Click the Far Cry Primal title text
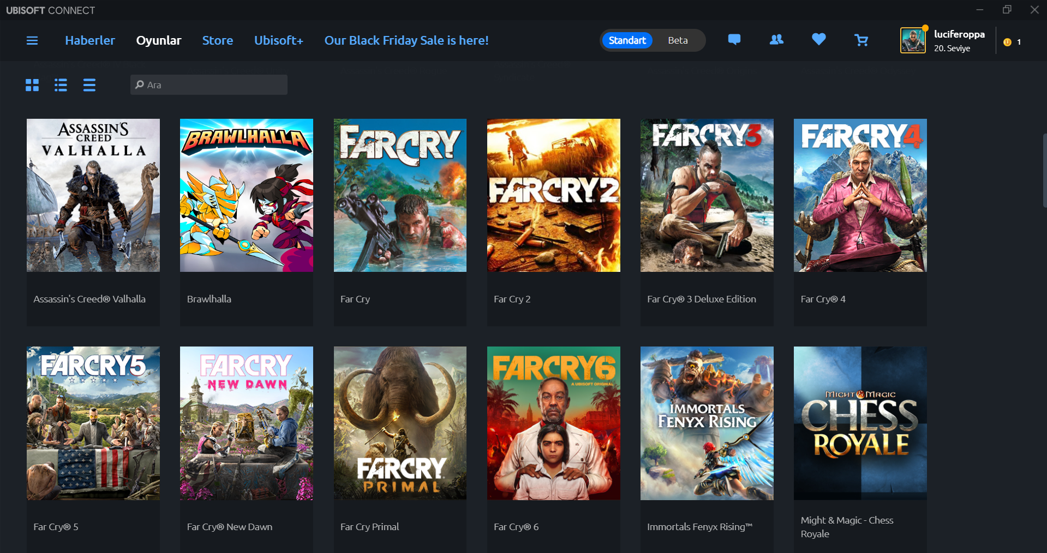1047x553 pixels. click(x=370, y=527)
